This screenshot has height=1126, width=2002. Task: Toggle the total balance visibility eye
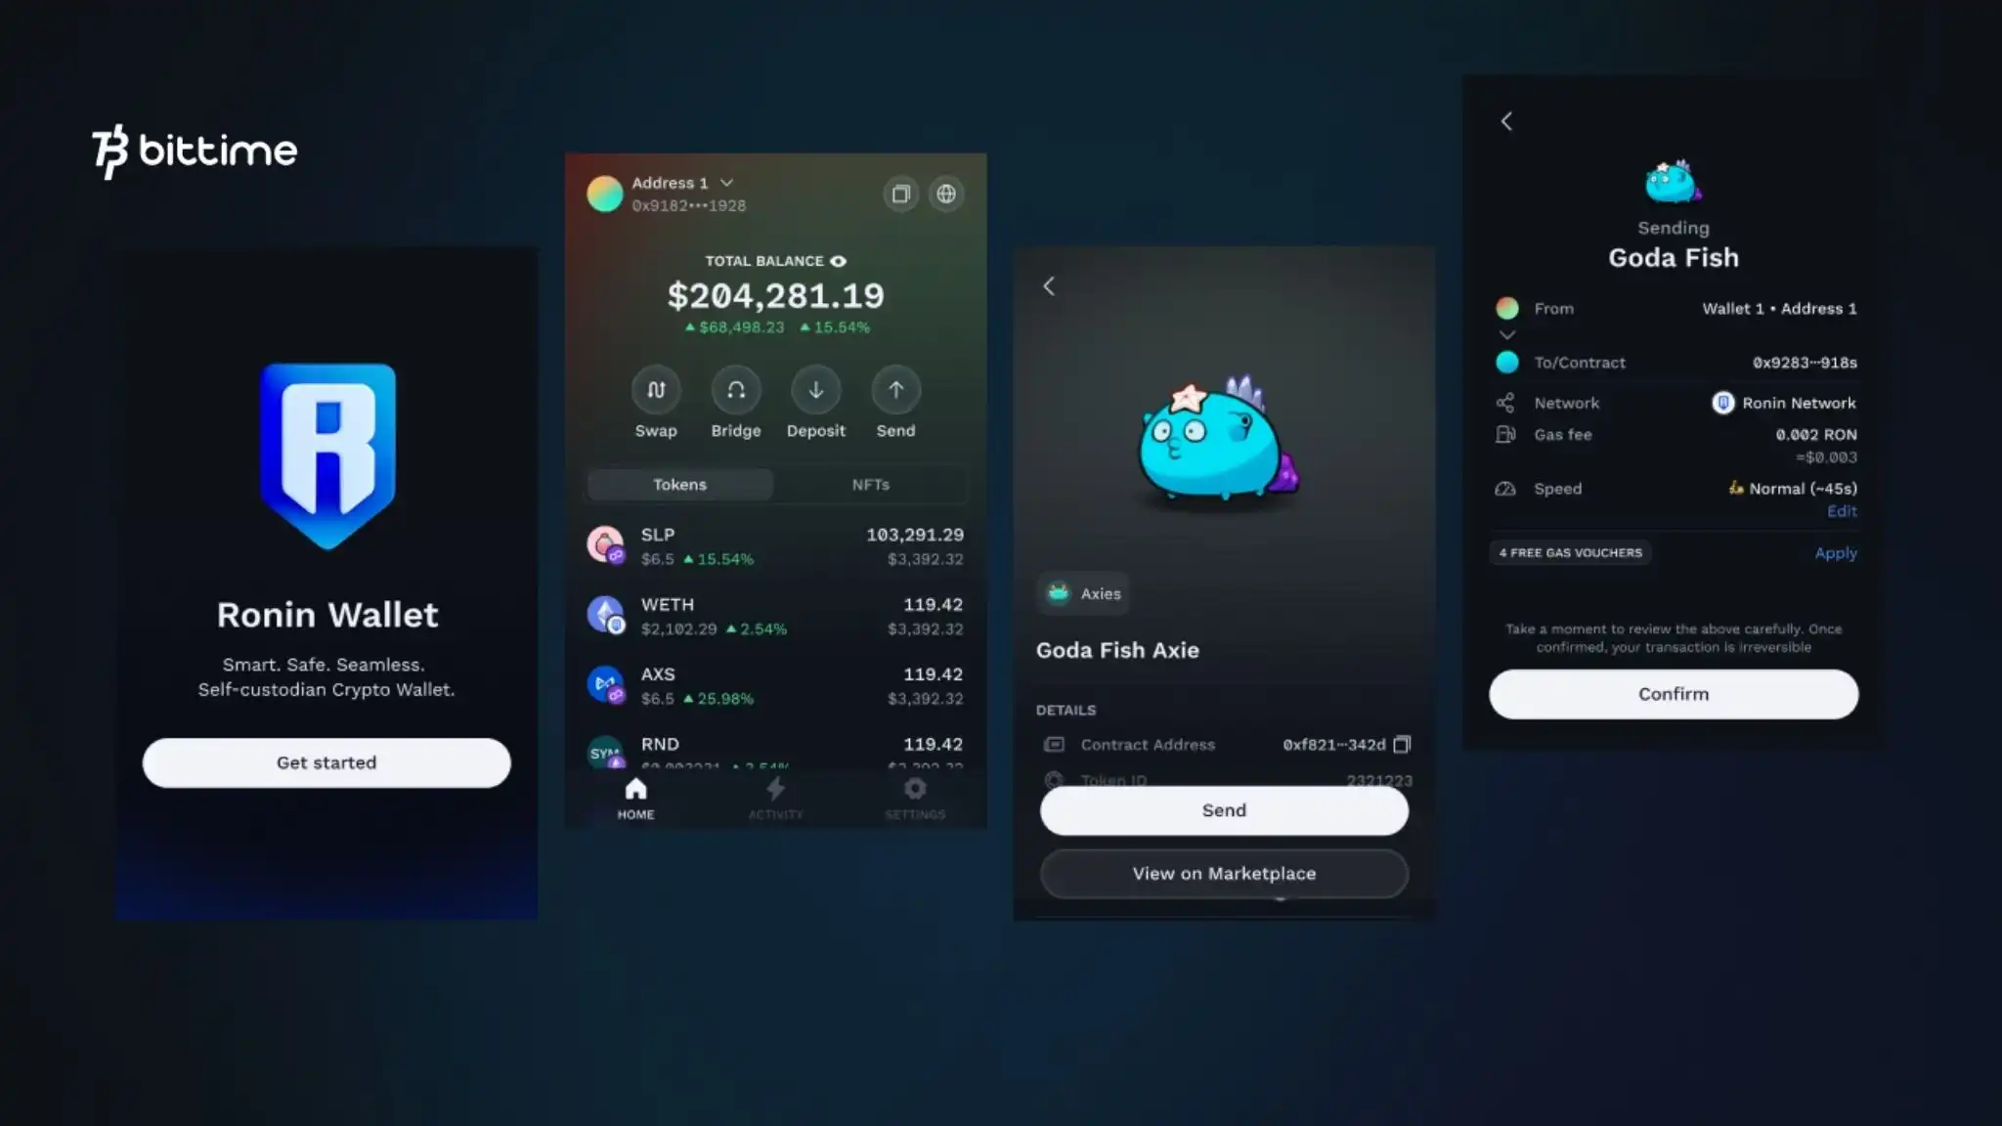click(838, 260)
